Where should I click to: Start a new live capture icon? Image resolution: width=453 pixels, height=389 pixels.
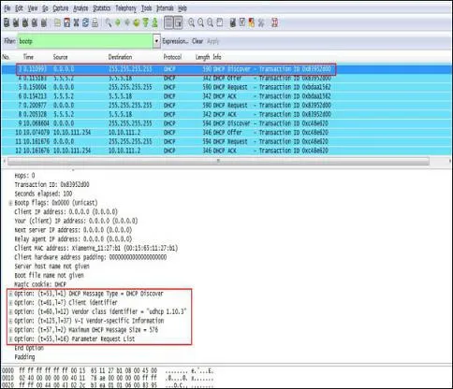pyautogui.click(x=25, y=22)
